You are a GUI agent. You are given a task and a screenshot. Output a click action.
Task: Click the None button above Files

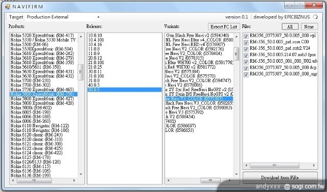309,26
